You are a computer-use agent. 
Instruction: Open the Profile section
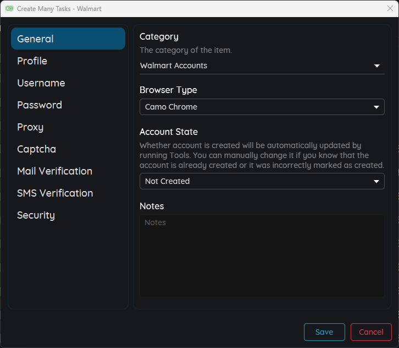32,61
